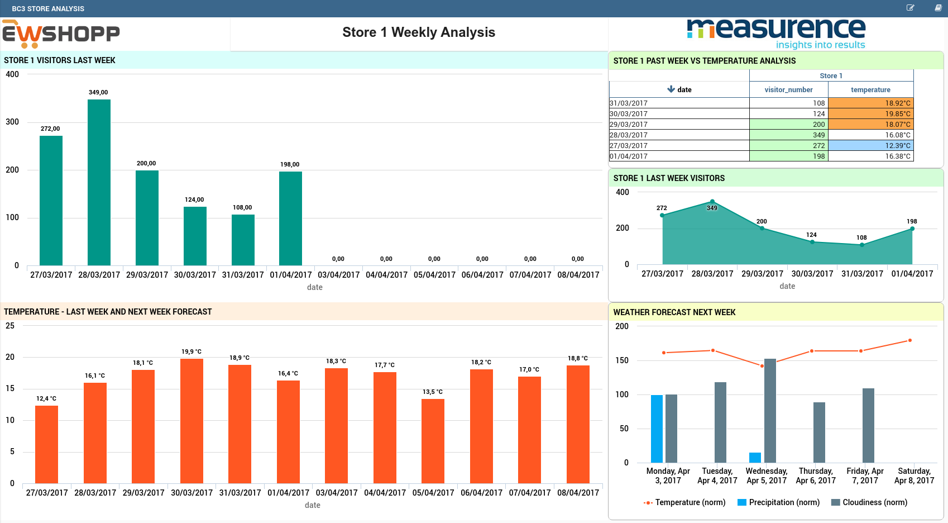The image size is (948, 523).
Task: Click the 18,8 °C bar for 08/04/2017
Action: [578, 424]
